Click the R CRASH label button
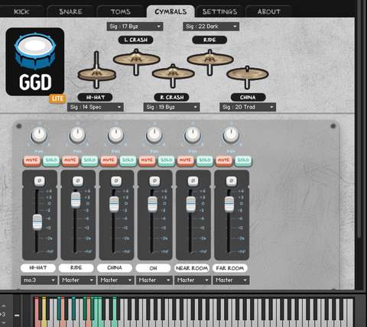 click(x=172, y=97)
